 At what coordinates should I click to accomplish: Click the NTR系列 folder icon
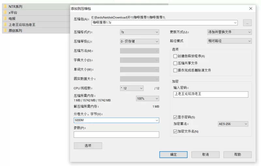tap(5, 7)
